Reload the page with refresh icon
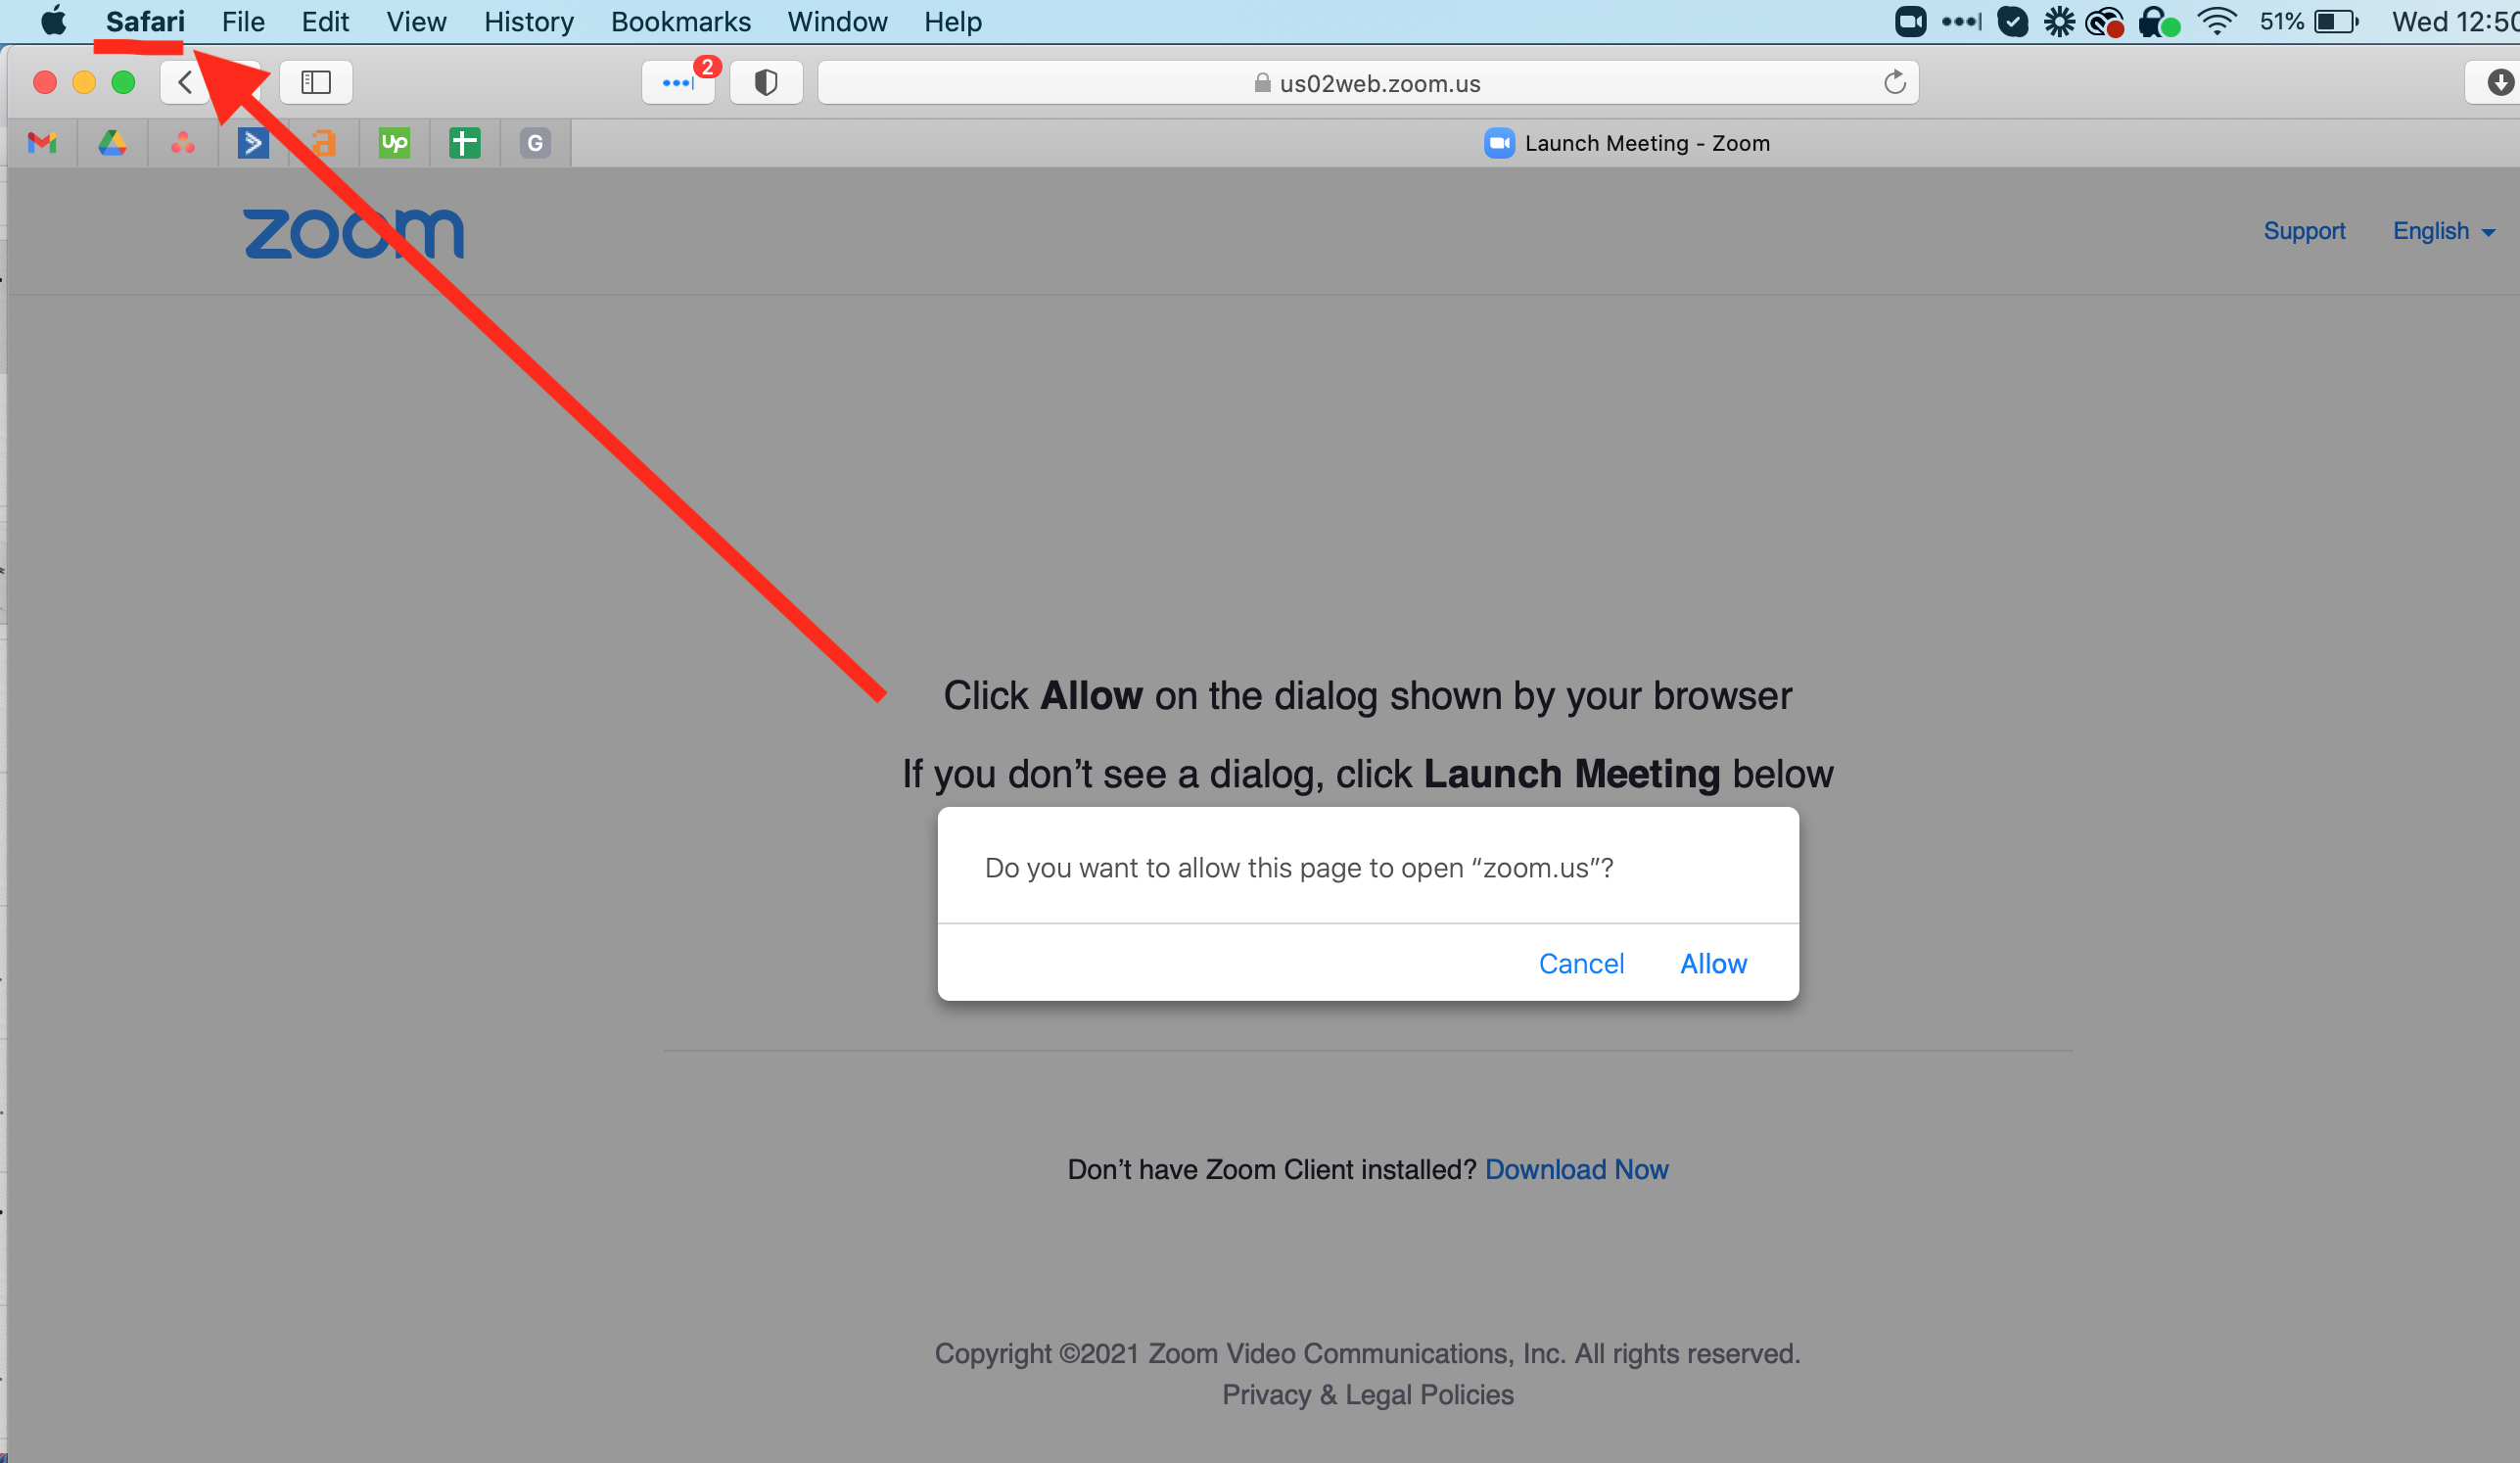Viewport: 2520px width, 1463px height. coord(1894,82)
